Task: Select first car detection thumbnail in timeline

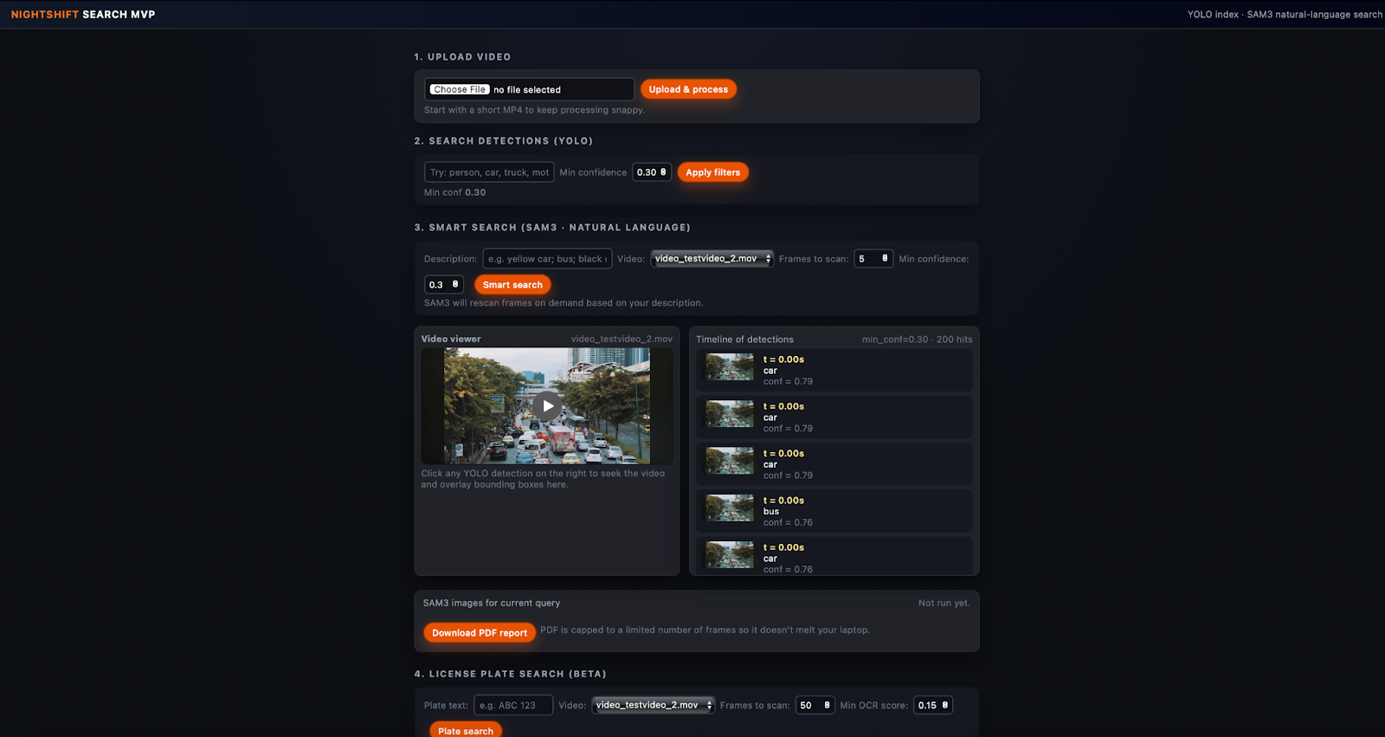Action: pyautogui.click(x=730, y=367)
